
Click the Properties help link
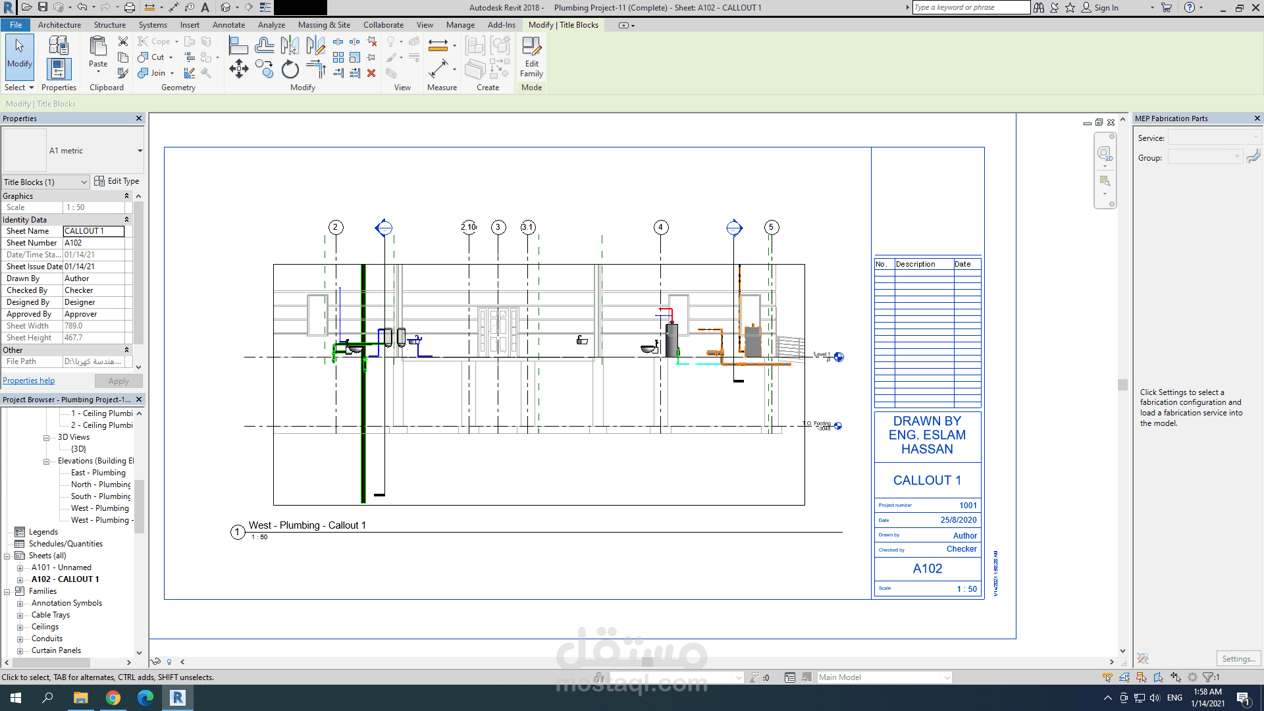pyautogui.click(x=29, y=381)
